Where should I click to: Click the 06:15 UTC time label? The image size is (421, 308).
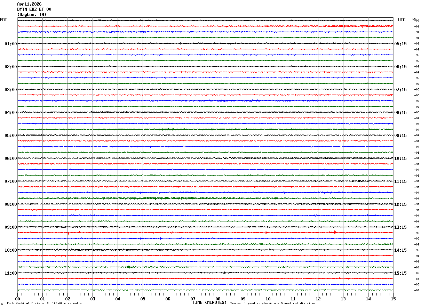pos(400,67)
